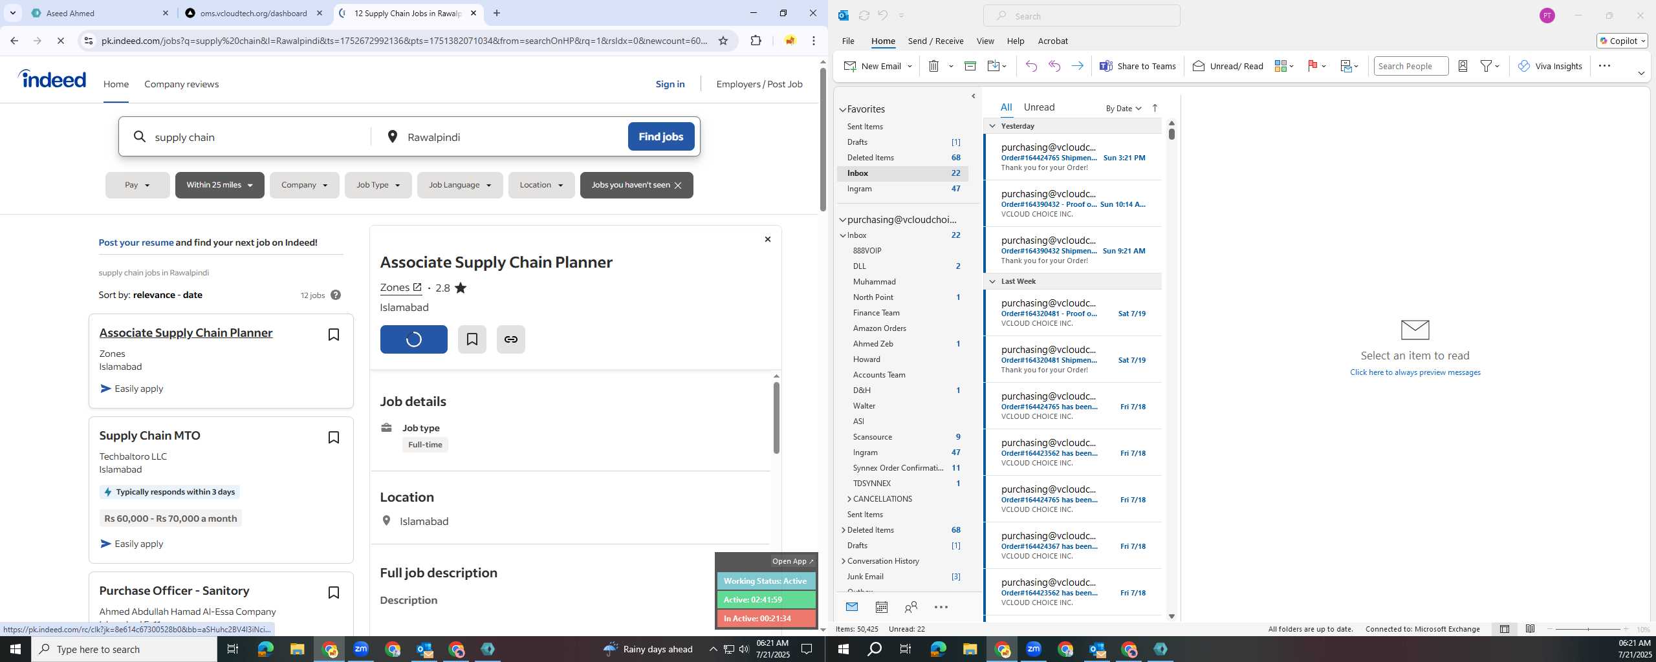Switch Outlook to Reading view in status bar
Viewport: 1656px width, 662px height.
point(1530,629)
